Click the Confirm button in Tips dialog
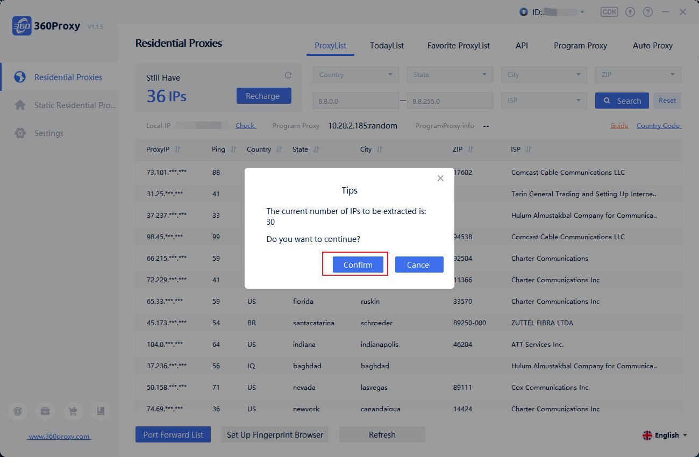Viewport: 699px width, 457px height. (x=358, y=265)
